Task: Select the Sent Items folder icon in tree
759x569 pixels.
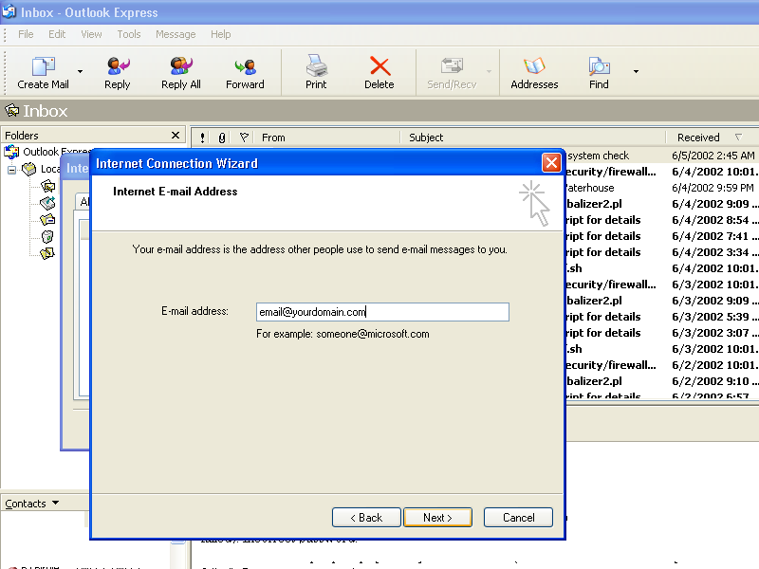Action: tap(47, 220)
